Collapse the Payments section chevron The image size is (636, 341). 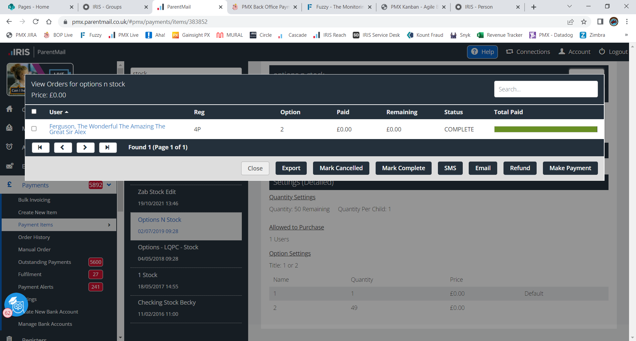coord(109,185)
